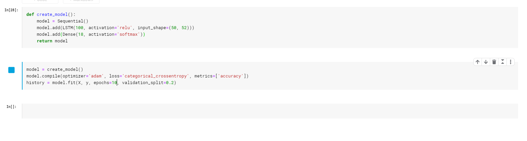Viewport: 527px width, 141px height.
Task: Add a new Markdown cell above
Action: tap(81, 1)
